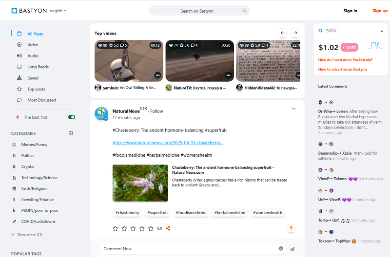Click the previous arrow in Top videos
The image size is (390, 257).
click(282, 33)
